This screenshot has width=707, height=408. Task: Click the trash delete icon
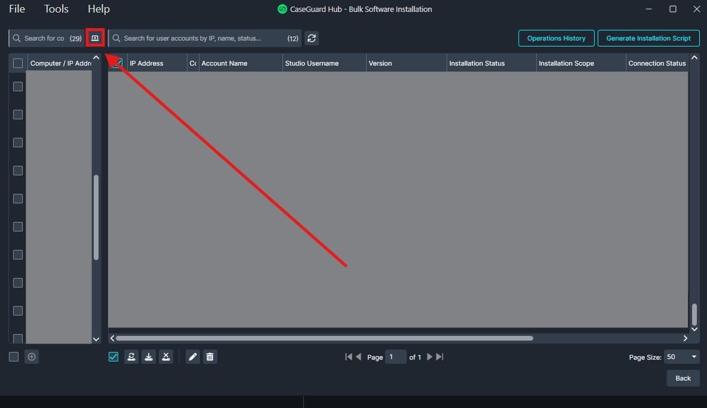(x=210, y=357)
